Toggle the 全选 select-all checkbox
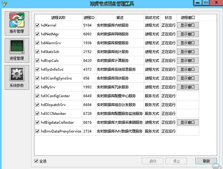 tap(36, 161)
